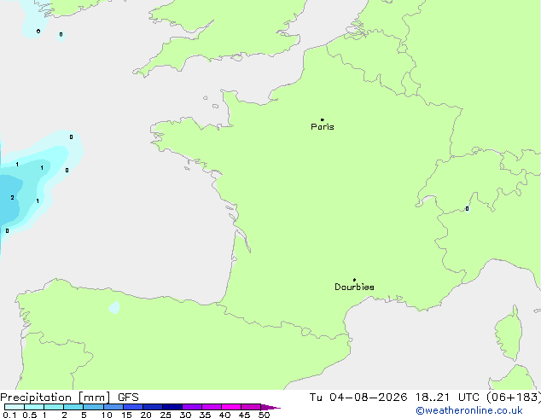The width and height of the screenshot is (541, 418).
Task: Select the Dourbies location dot marker
Action: coord(354,280)
